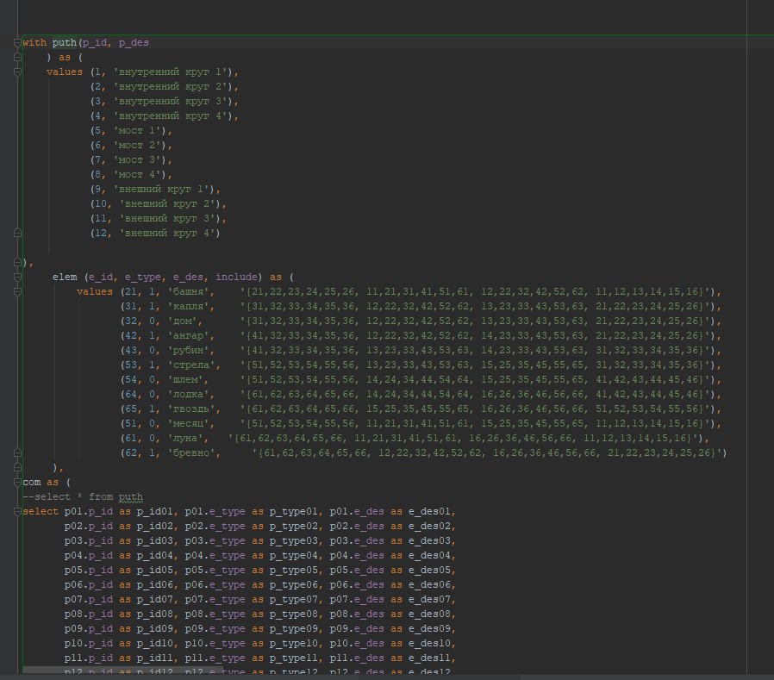Click the horizontal scrollbar thumb at bottom
774x680 pixels.
tap(122, 671)
